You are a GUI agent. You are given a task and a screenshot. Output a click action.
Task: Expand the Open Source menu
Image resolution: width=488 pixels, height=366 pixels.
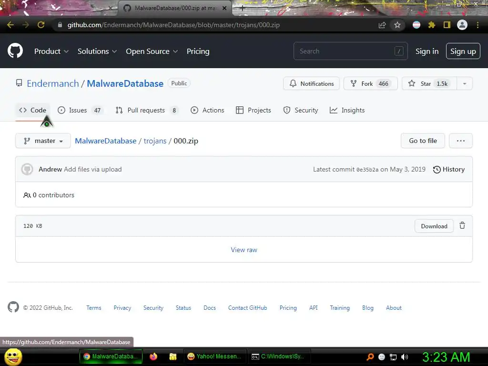click(152, 51)
